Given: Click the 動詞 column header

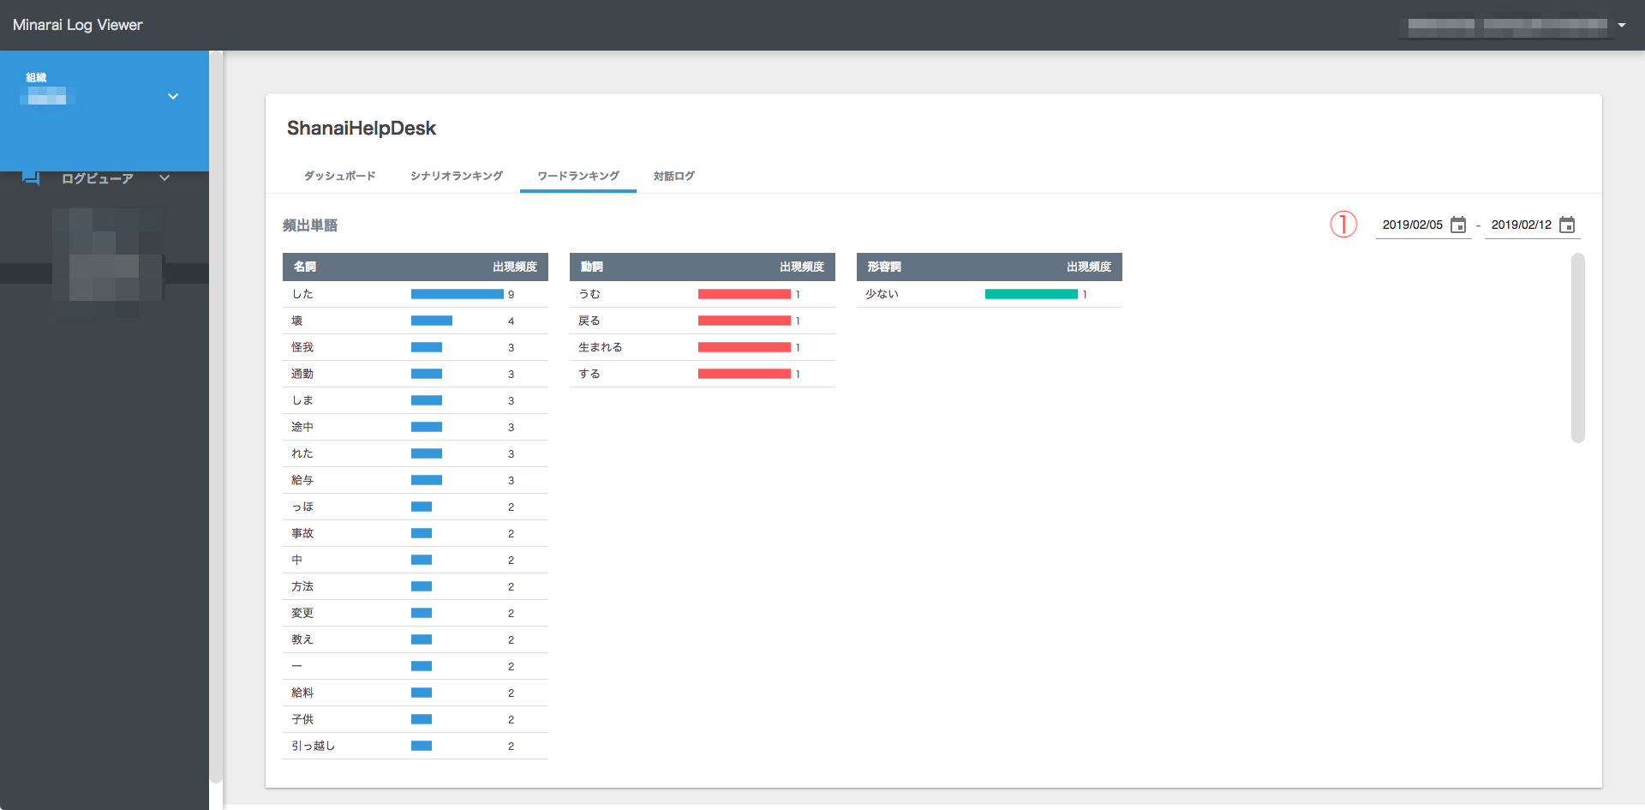Looking at the screenshot, I should [592, 267].
